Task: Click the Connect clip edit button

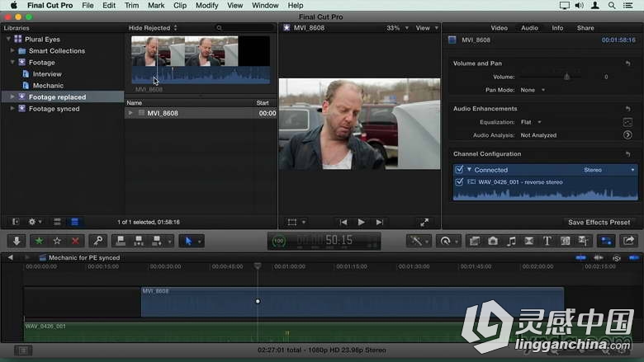Action: coord(121,241)
